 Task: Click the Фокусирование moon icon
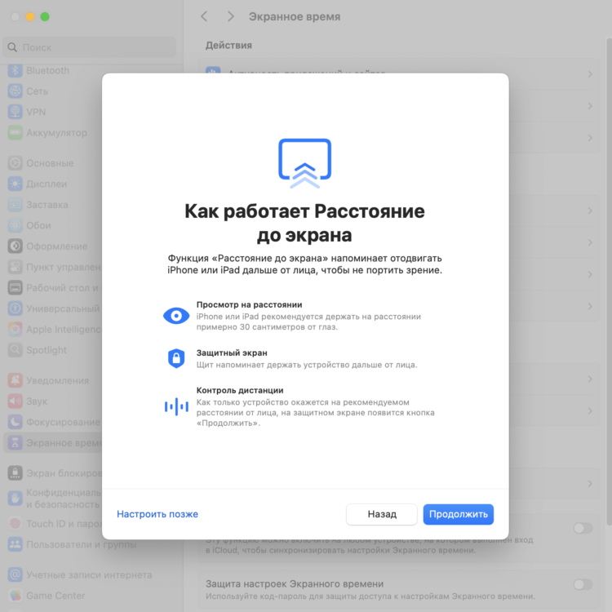coord(16,422)
